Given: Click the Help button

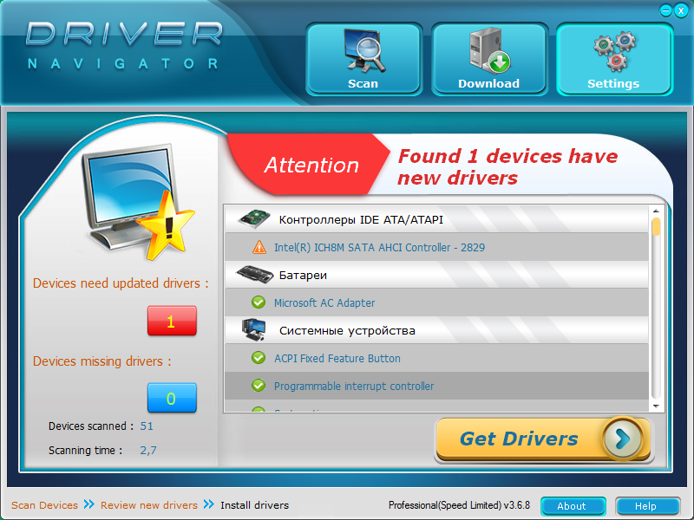Looking at the screenshot, I should tap(646, 506).
